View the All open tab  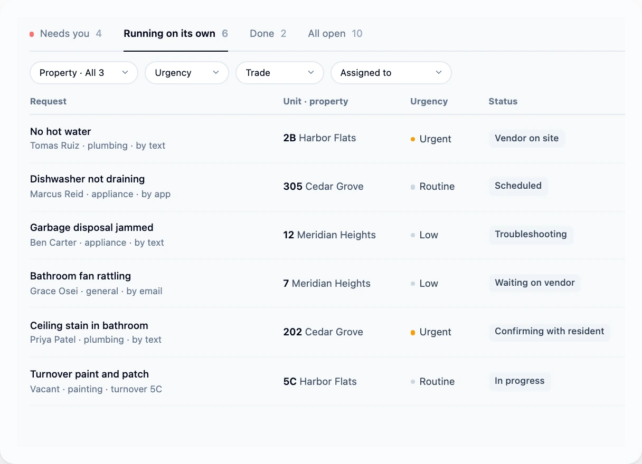pyautogui.click(x=335, y=34)
